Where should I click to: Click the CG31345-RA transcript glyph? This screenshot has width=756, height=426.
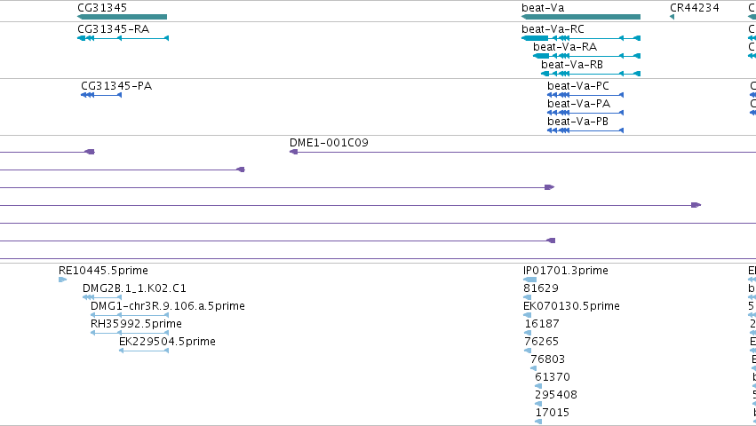[x=123, y=38]
